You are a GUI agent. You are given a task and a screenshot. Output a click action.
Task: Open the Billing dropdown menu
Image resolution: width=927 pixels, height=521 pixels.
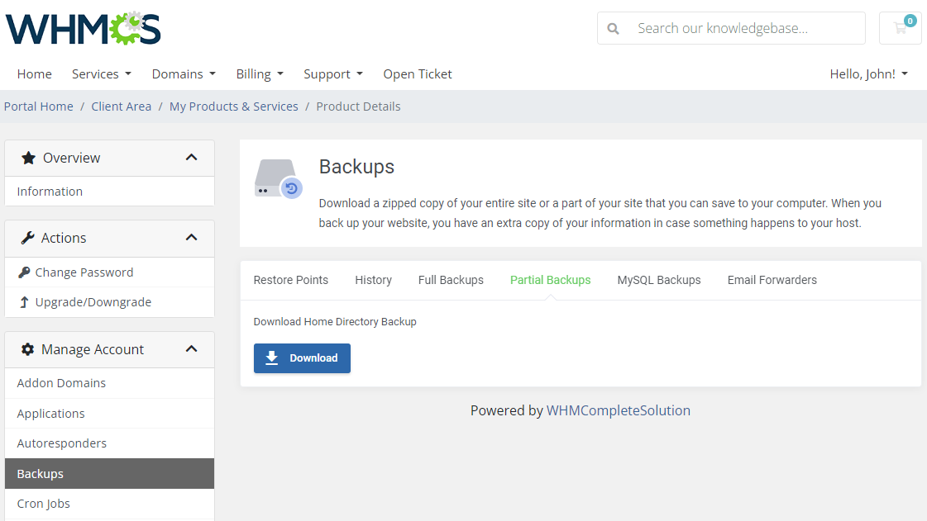pos(260,73)
